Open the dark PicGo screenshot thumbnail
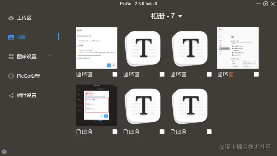 (x=97, y=105)
